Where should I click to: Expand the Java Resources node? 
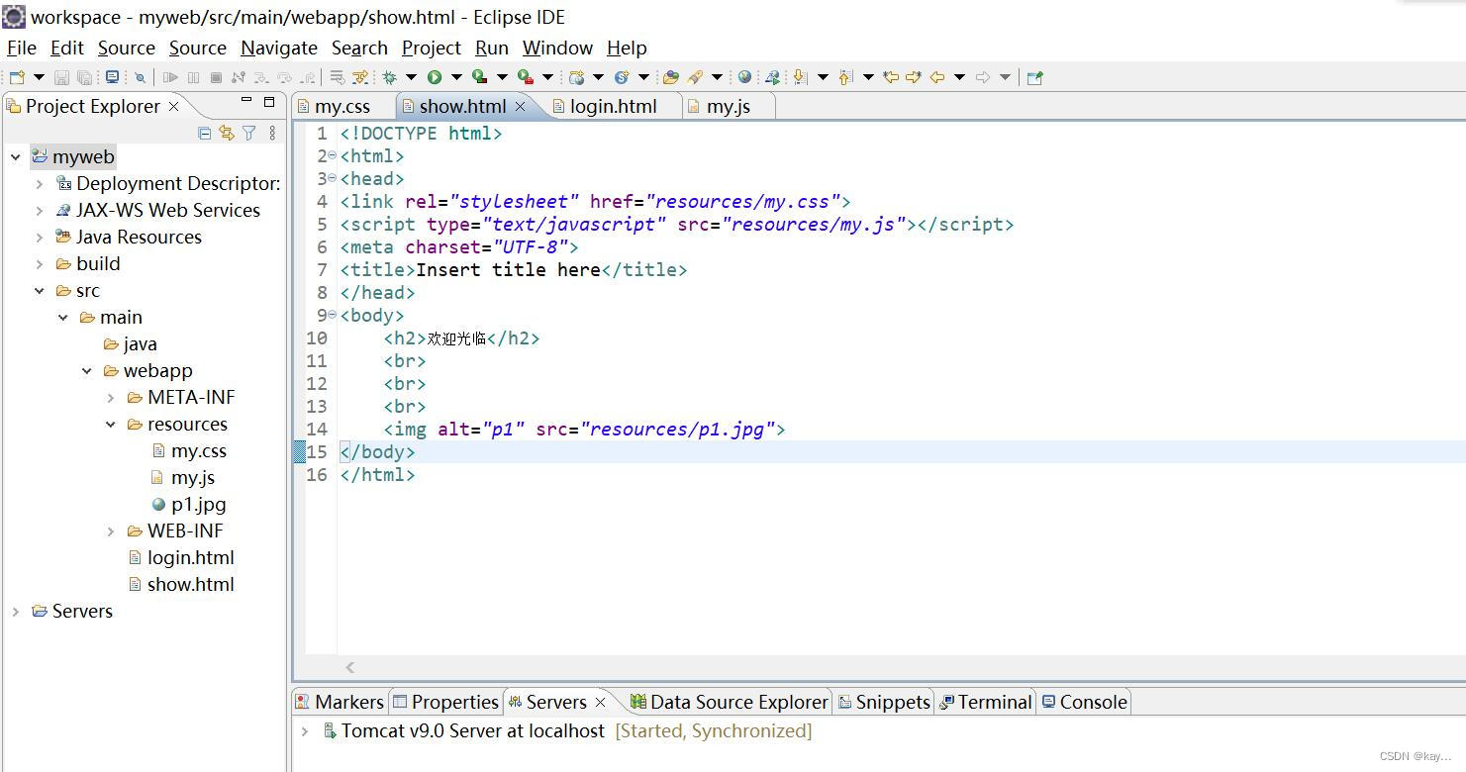click(40, 237)
